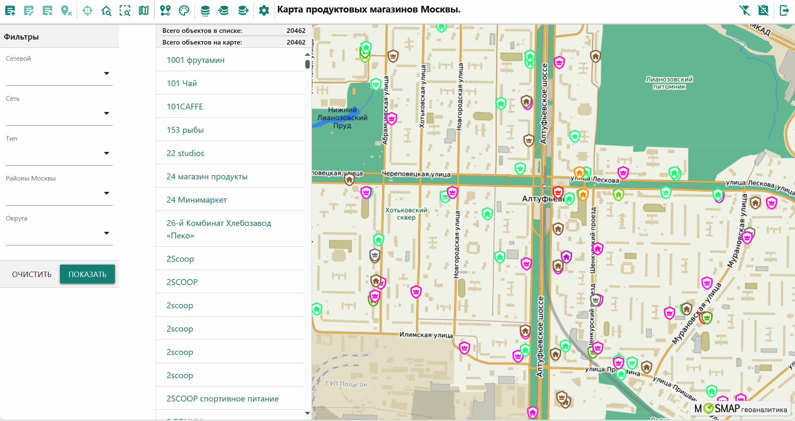The width and height of the screenshot is (795, 421).
Task: Select the area search selection tool
Action: point(125,10)
